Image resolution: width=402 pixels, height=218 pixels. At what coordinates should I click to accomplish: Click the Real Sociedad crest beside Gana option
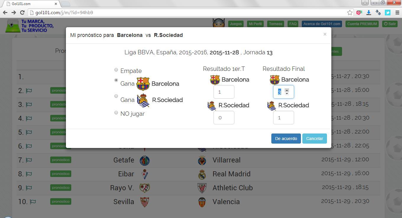click(x=143, y=100)
